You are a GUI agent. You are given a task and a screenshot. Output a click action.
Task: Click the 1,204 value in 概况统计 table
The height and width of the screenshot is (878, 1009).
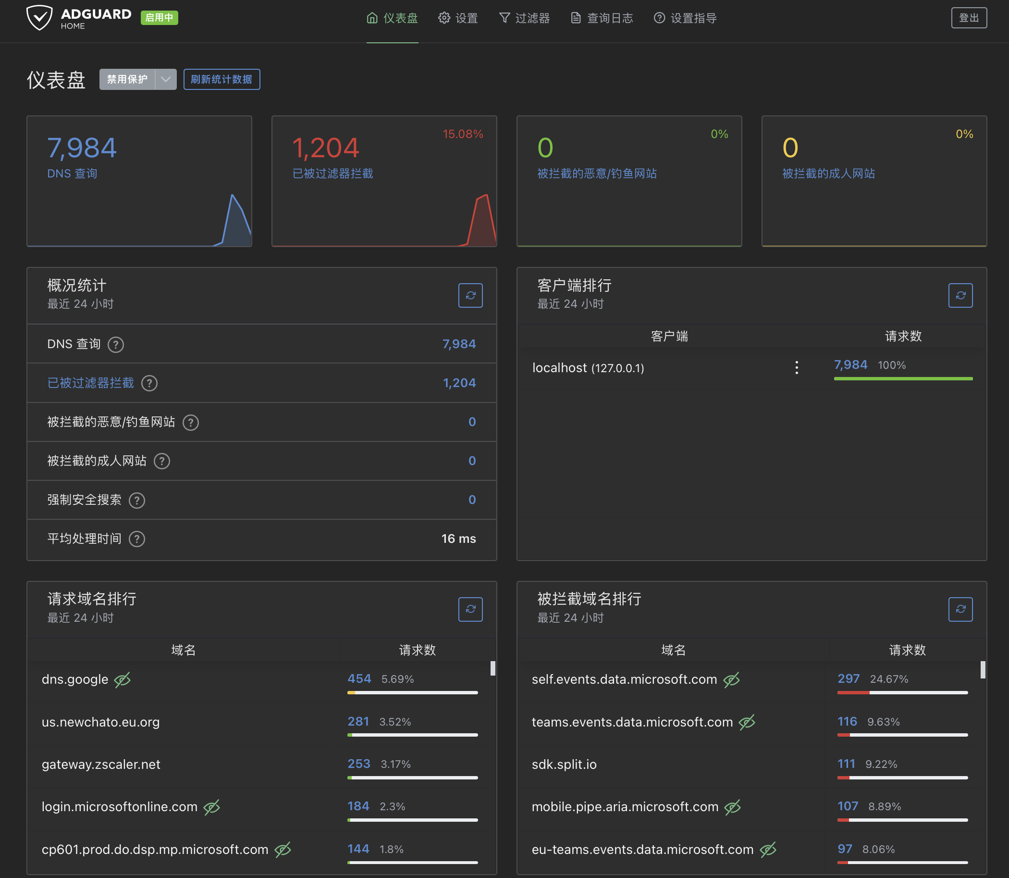(459, 383)
